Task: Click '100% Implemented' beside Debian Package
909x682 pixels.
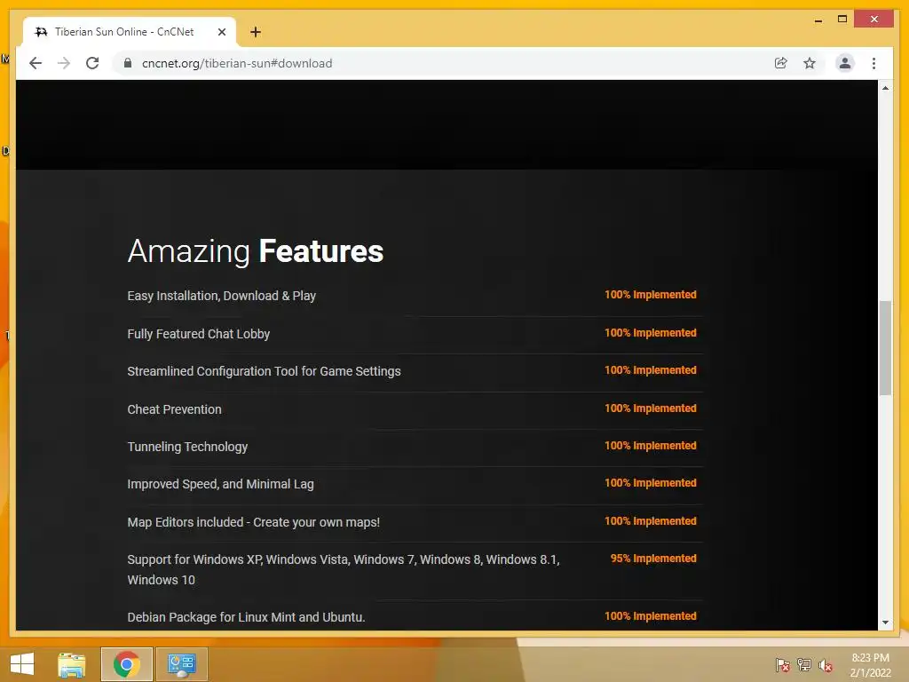Action: (x=651, y=616)
